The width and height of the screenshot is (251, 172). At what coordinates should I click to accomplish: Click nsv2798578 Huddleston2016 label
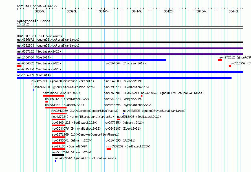126,87
